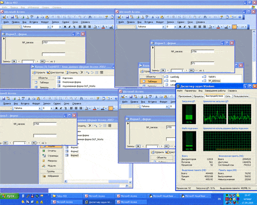Toggle Underline in order 1758 Access window
Image resolution: width=257 pixels, height=205 pixels.
tap(66, 108)
